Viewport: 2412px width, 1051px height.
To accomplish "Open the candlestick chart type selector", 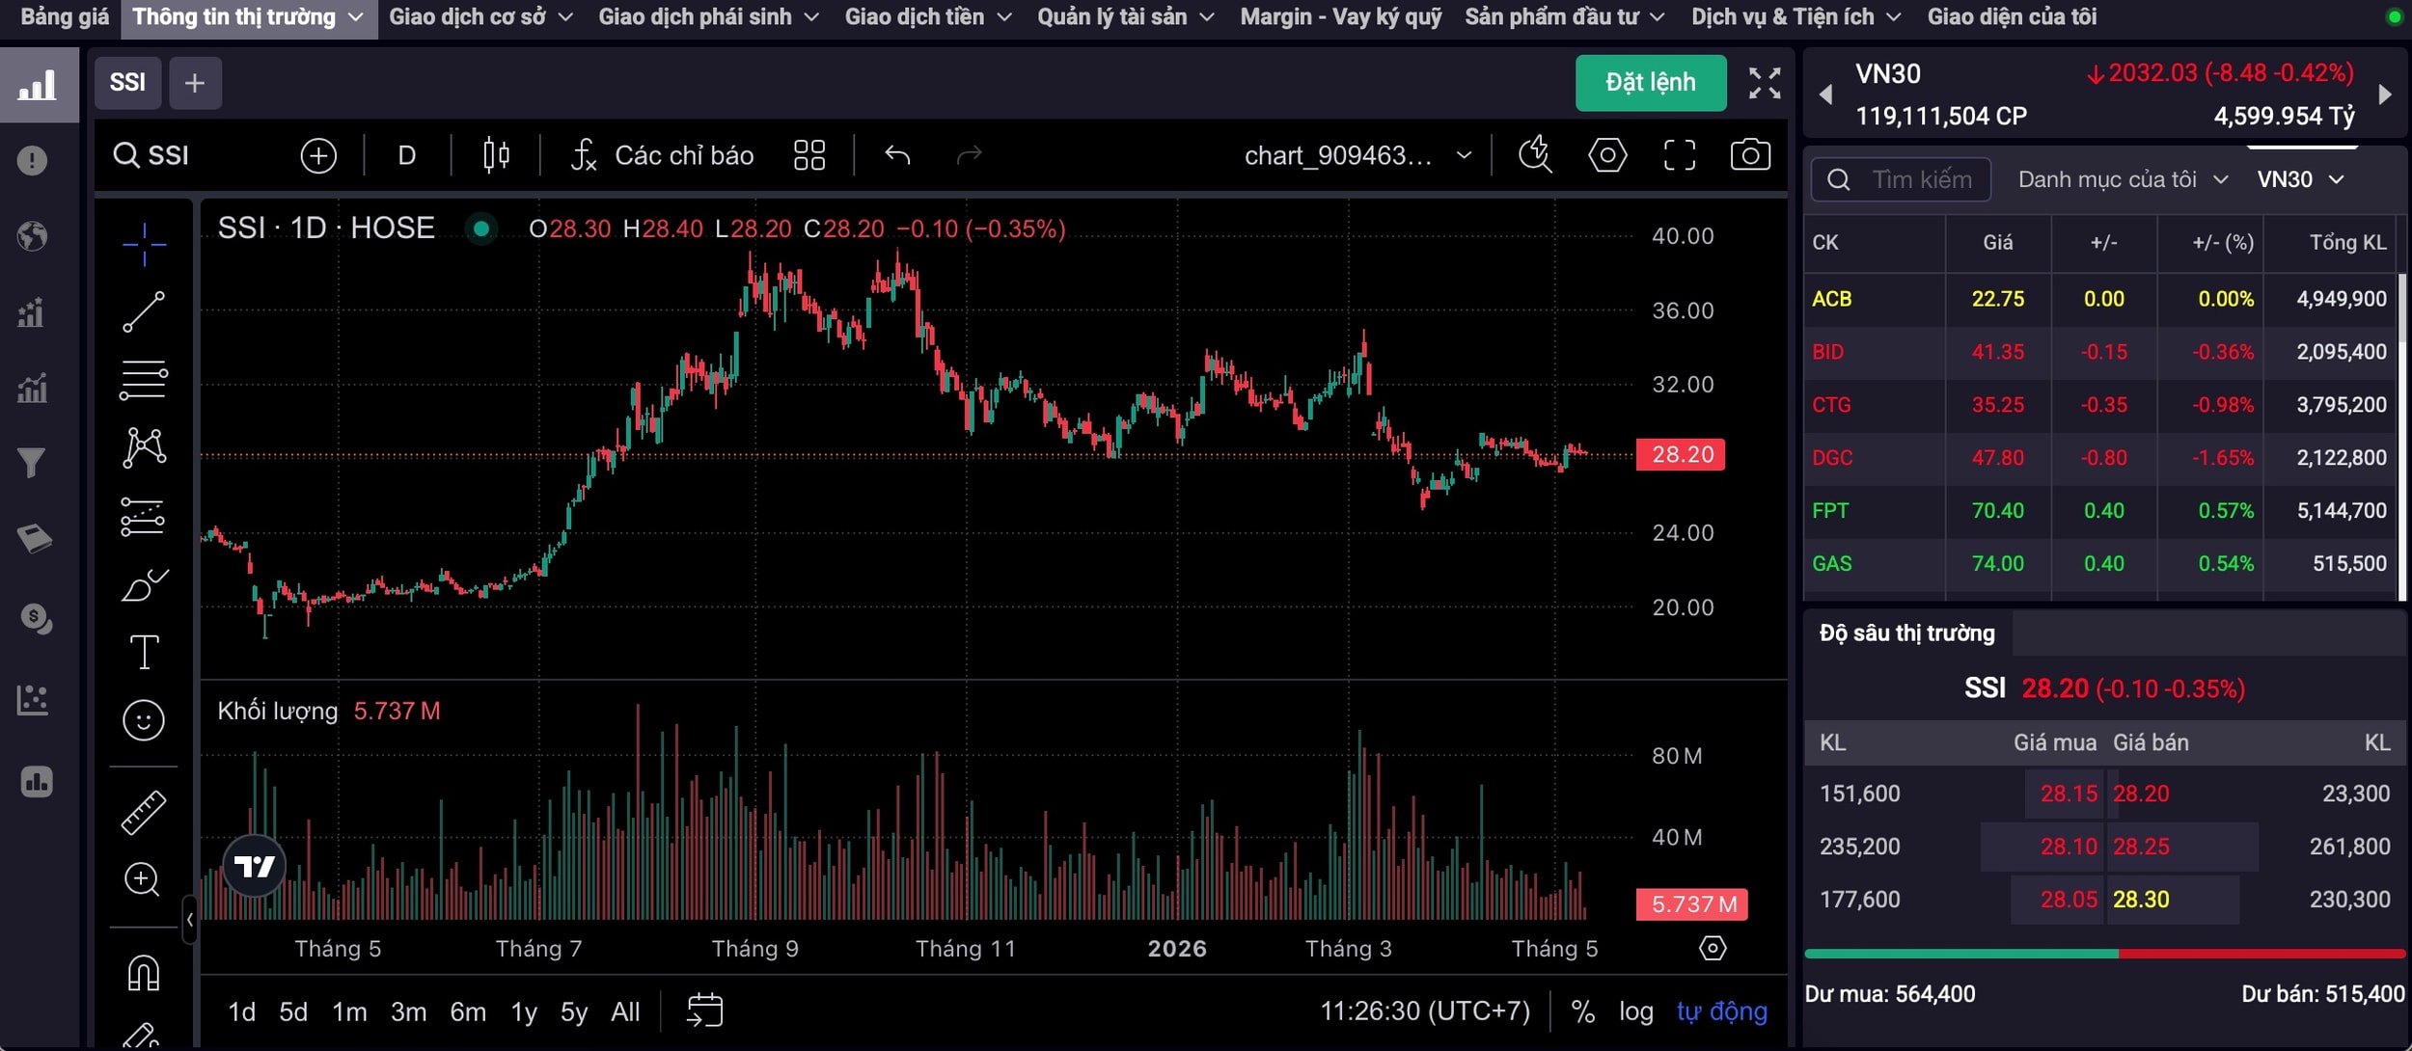I will (496, 155).
